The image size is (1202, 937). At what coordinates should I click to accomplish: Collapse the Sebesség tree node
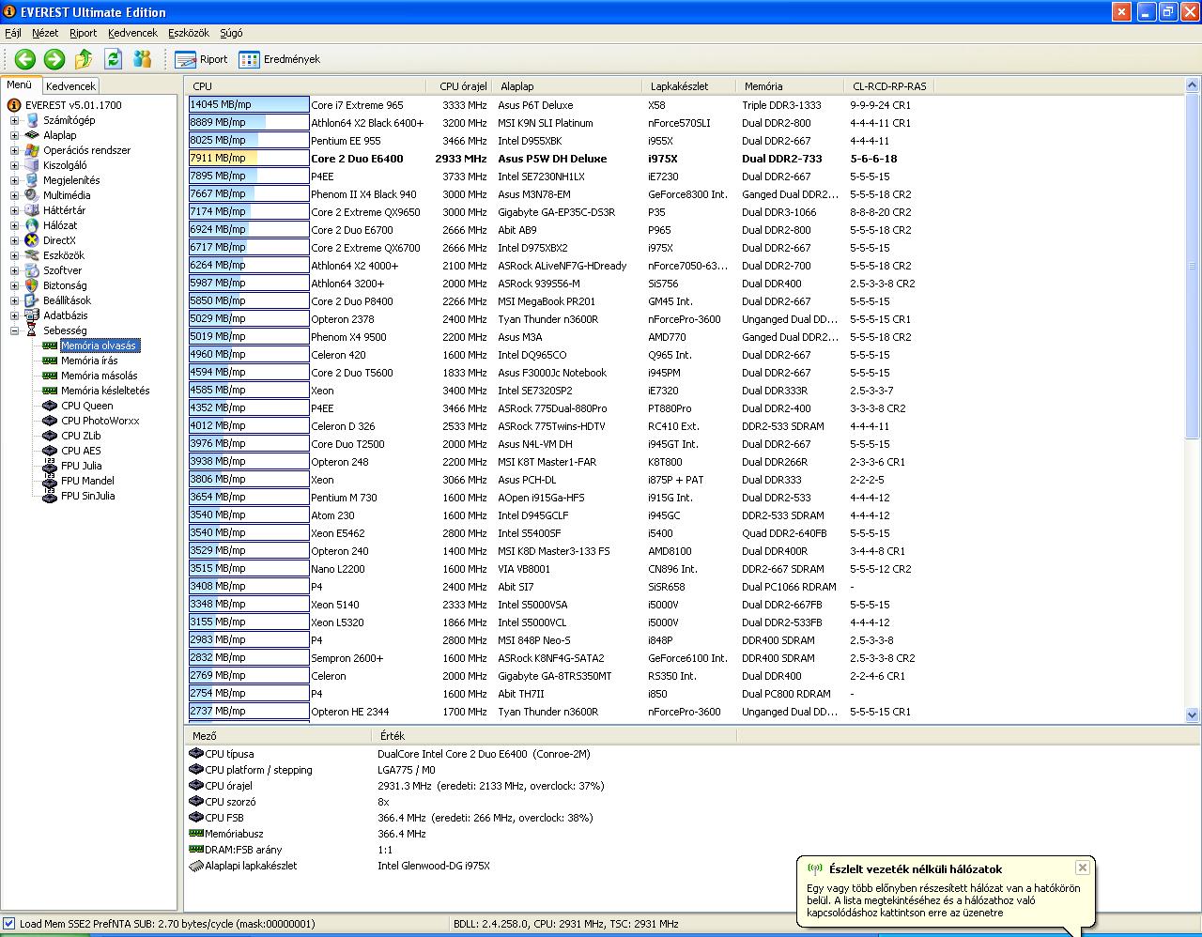click(14, 330)
